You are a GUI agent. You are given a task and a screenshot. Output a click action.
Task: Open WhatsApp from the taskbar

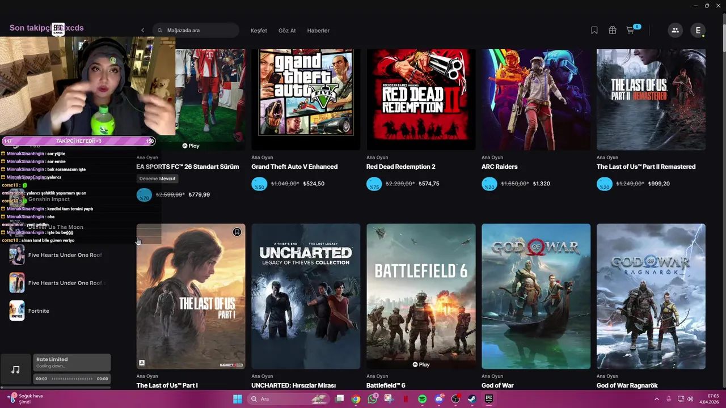tap(372, 399)
